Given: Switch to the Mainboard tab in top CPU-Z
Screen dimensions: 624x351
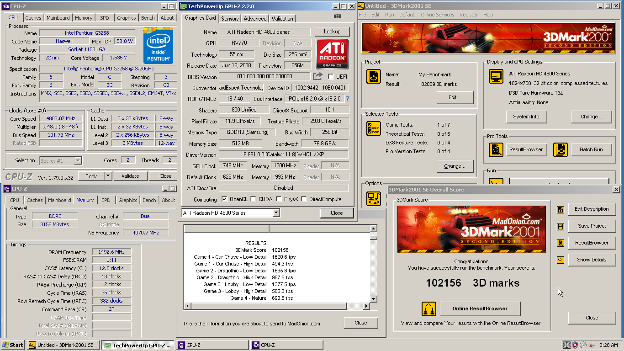Looking at the screenshot, I should 58,18.
